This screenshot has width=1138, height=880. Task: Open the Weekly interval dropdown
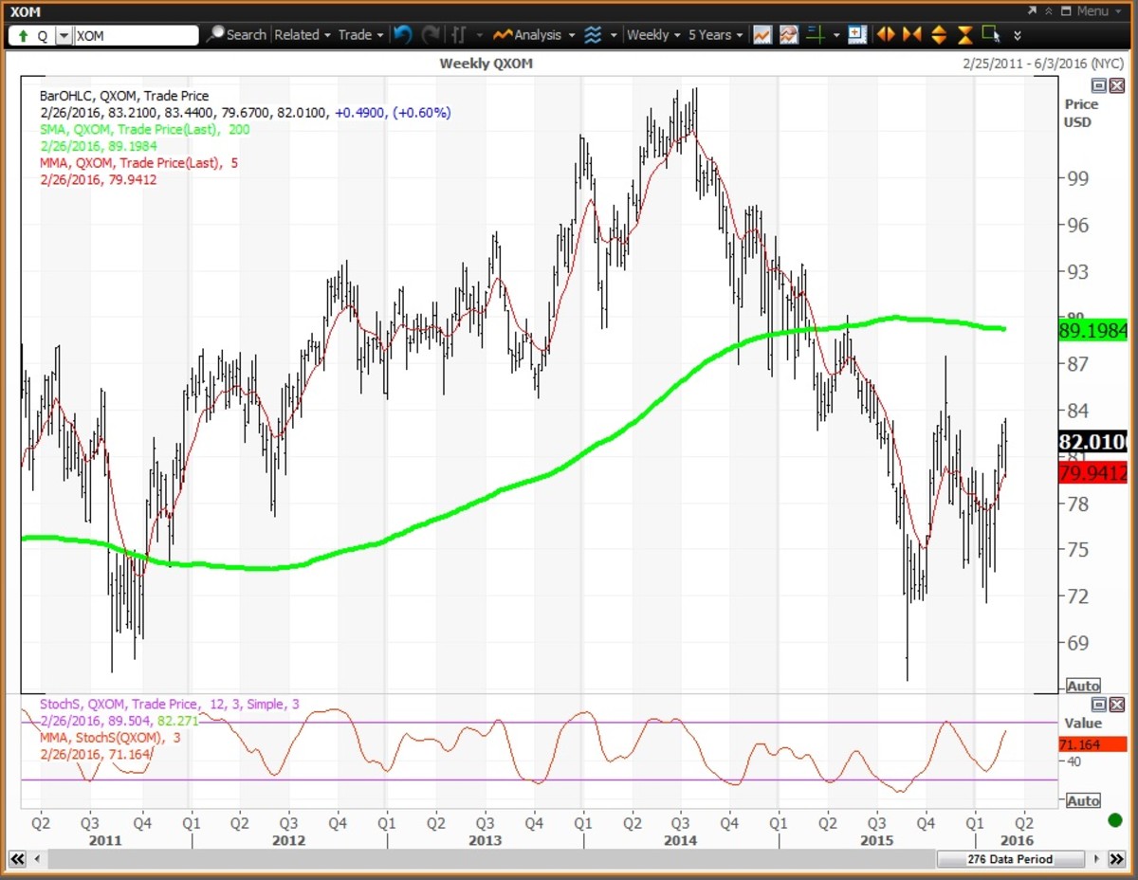click(x=651, y=34)
